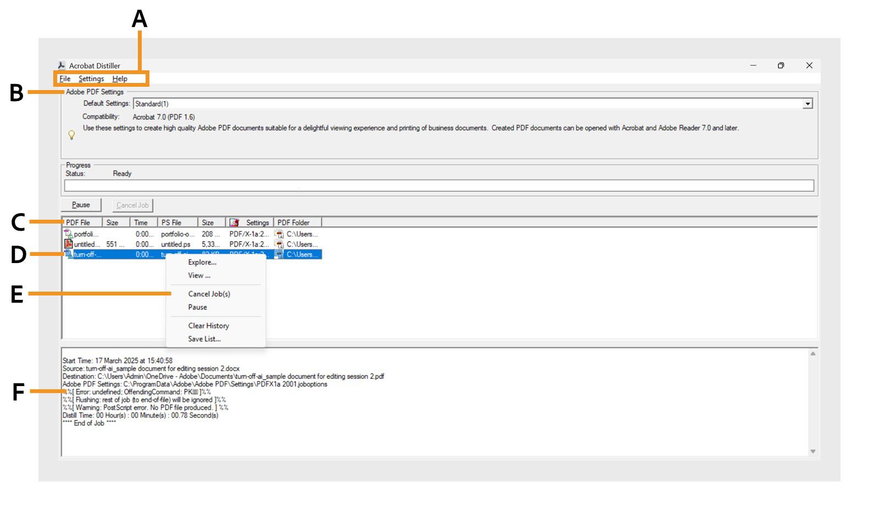Click the "C:\Users..." folder path in the portfolio row
The image size is (879, 519).
click(302, 234)
